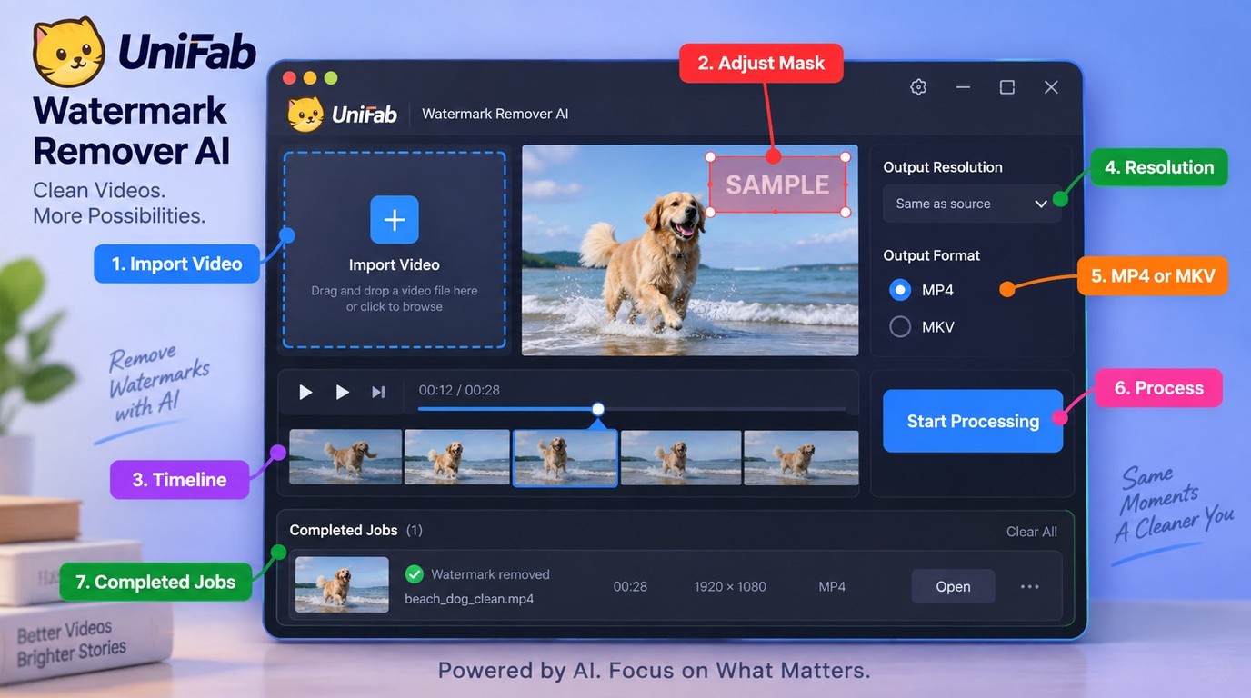The height and width of the screenshot is (698, 1251).
Task: Click the Watermark removed status text
Action: point(490,574)
